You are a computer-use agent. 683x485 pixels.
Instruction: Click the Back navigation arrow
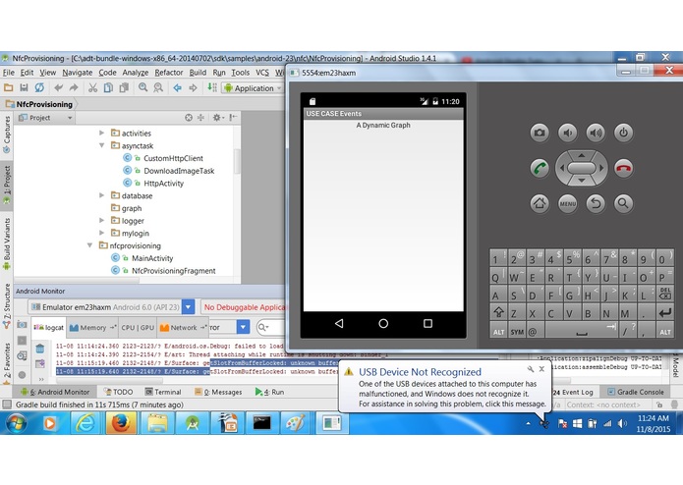coord(177,87)
